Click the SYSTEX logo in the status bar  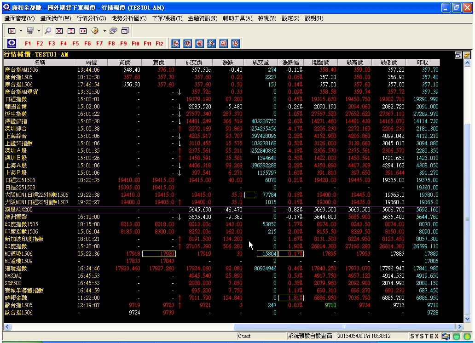(424, 336)
